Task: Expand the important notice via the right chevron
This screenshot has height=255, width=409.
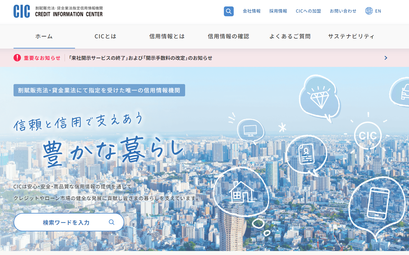Action: coord(386,58)
